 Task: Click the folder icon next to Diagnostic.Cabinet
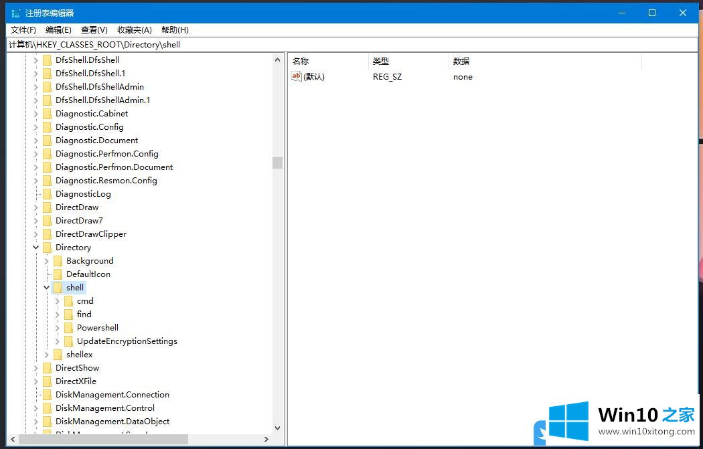[x=47, y=114]
